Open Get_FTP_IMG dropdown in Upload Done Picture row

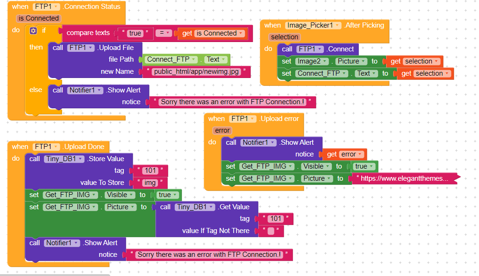70,207
